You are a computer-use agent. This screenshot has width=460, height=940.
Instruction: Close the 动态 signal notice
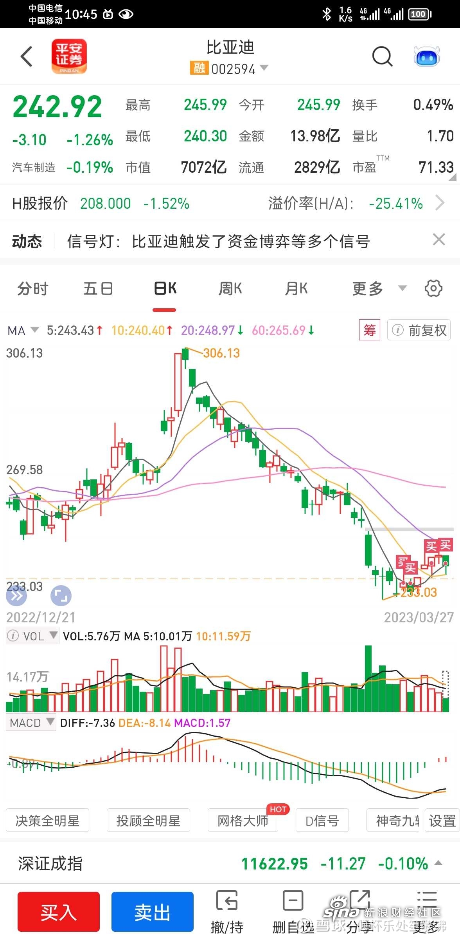(439, 239)
